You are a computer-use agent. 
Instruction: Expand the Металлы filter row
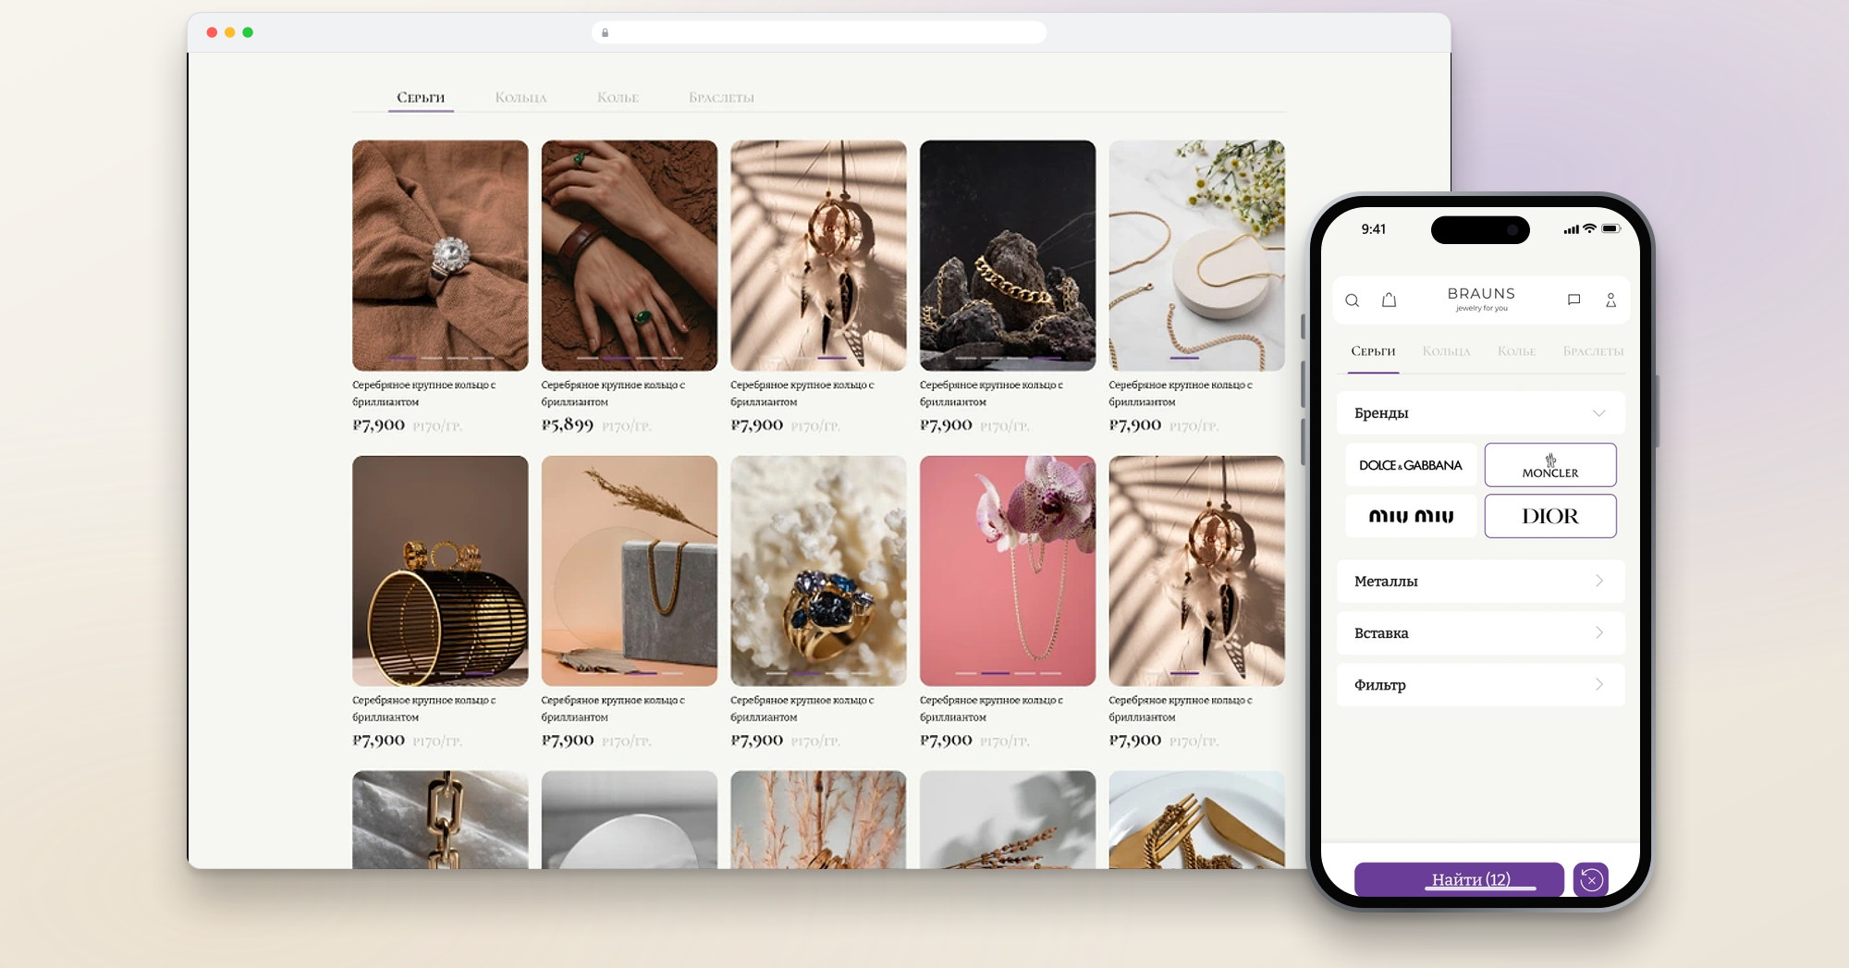(x=1481, y=582)
